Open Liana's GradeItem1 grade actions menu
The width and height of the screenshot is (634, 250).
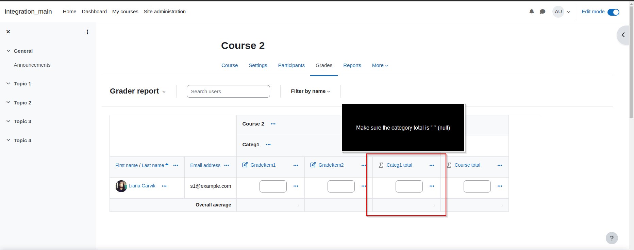tap(296, 186)
